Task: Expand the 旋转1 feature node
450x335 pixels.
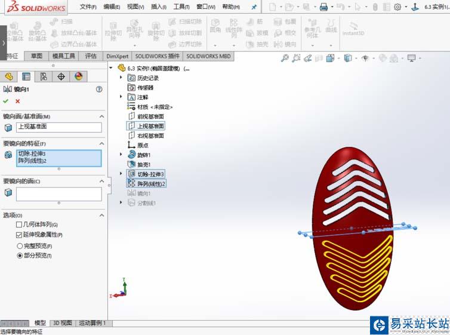Action: pyautogui.click(x=121, y=155)
